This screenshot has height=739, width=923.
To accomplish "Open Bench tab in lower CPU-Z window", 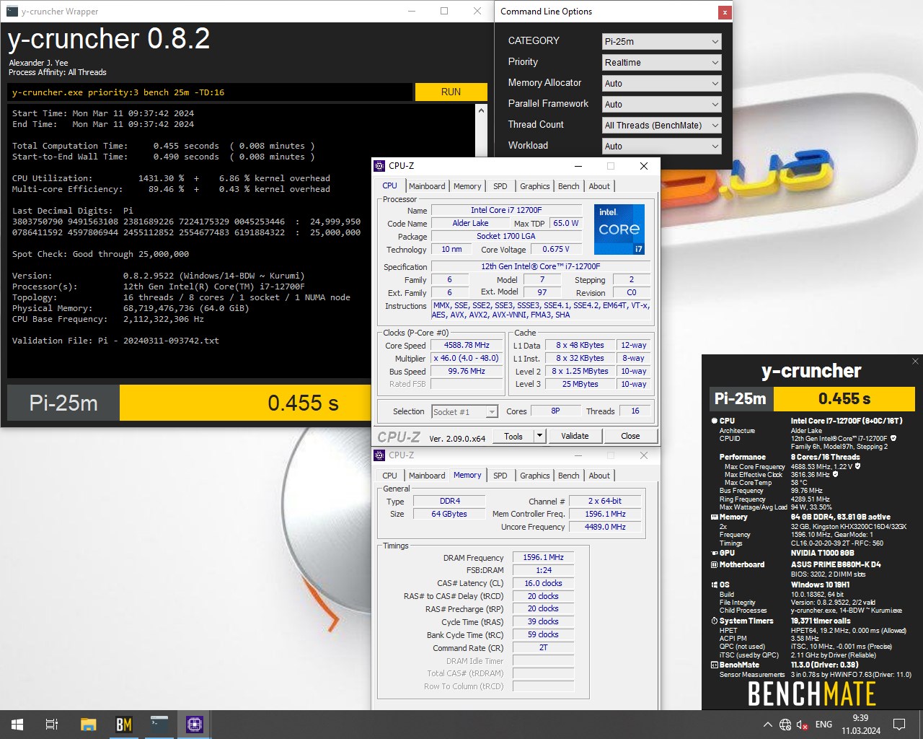I will pos(568,476).
